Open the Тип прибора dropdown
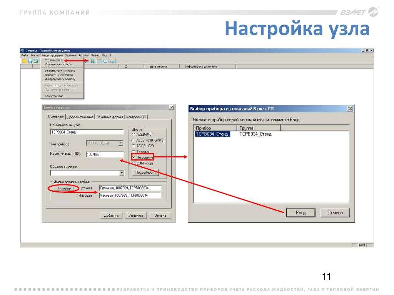The width and height of the screenshot is (394, 295). tap(120, 143)
